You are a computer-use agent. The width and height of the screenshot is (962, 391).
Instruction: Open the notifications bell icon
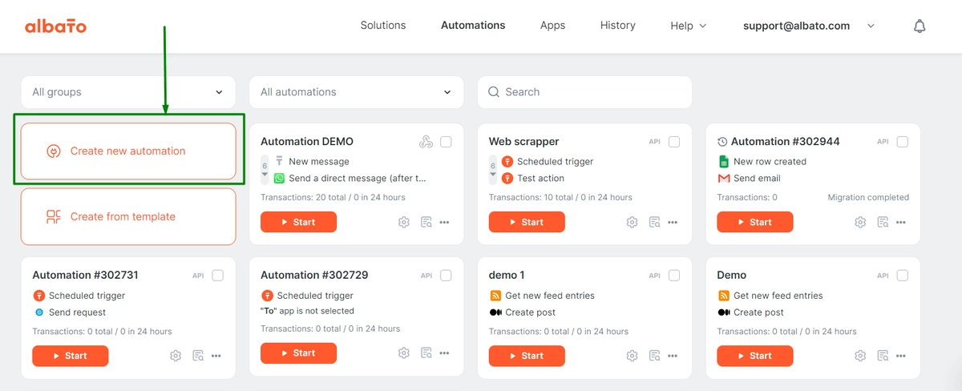pyautogui.click(x=920, y=26)
